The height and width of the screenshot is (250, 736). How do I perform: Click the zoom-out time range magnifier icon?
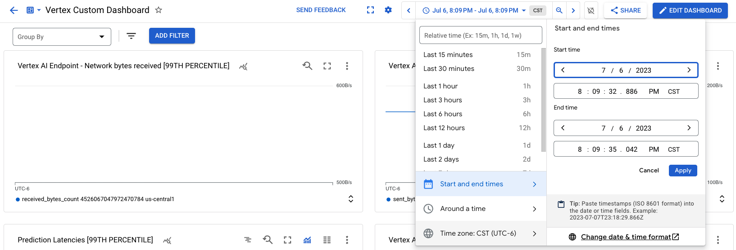[x=559, y=10]
